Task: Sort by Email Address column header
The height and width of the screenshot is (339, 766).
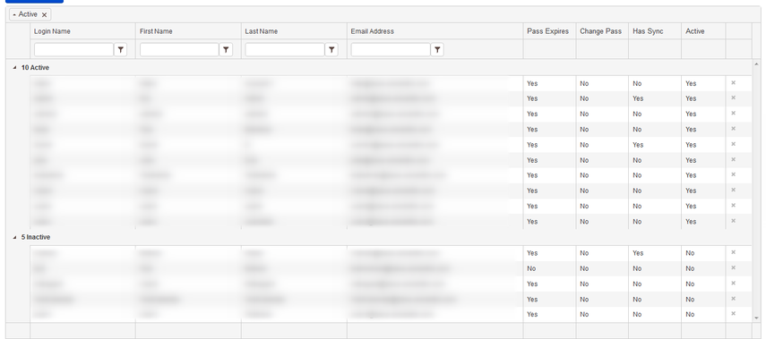Action: point(373,31)
